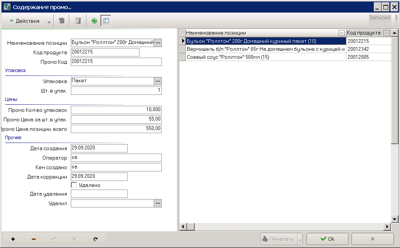Open filter dropdown of Код продукта column
This screenshot has width=400, height=248.
(x=386, y=33)
